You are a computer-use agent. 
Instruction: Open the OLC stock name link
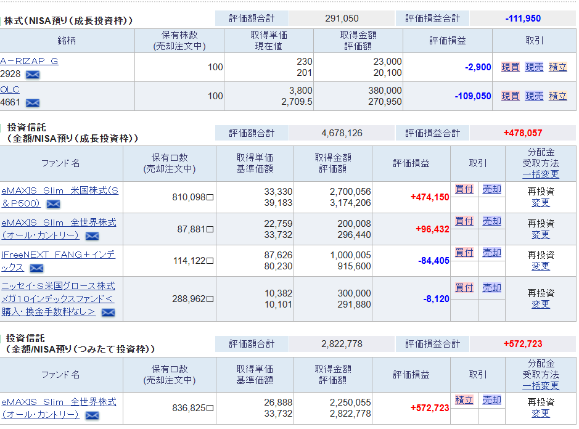[10, 89]
